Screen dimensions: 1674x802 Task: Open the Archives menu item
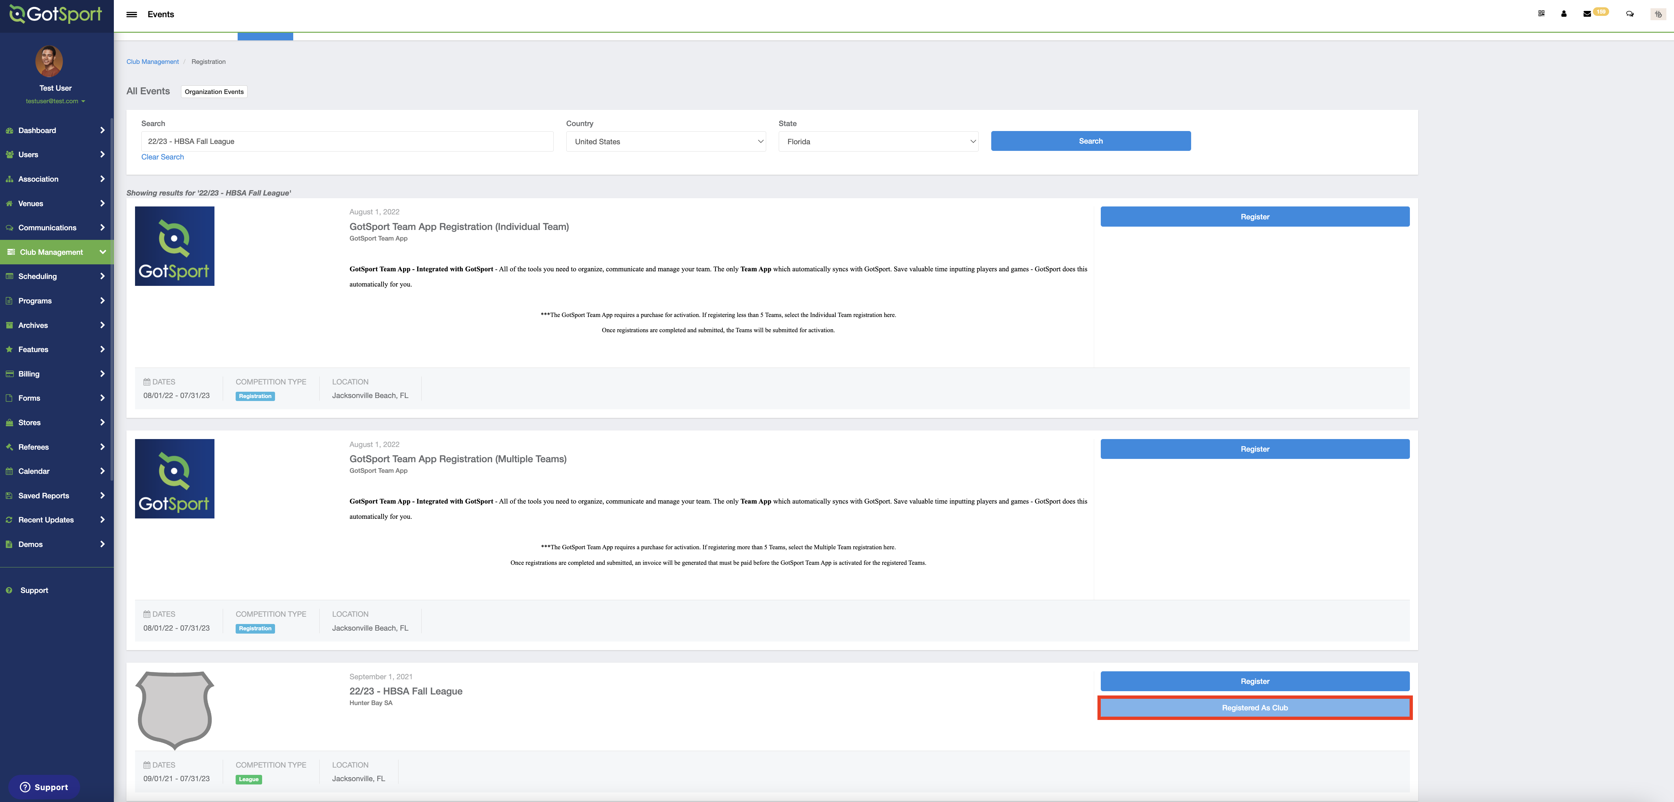(x=57, y=325)
